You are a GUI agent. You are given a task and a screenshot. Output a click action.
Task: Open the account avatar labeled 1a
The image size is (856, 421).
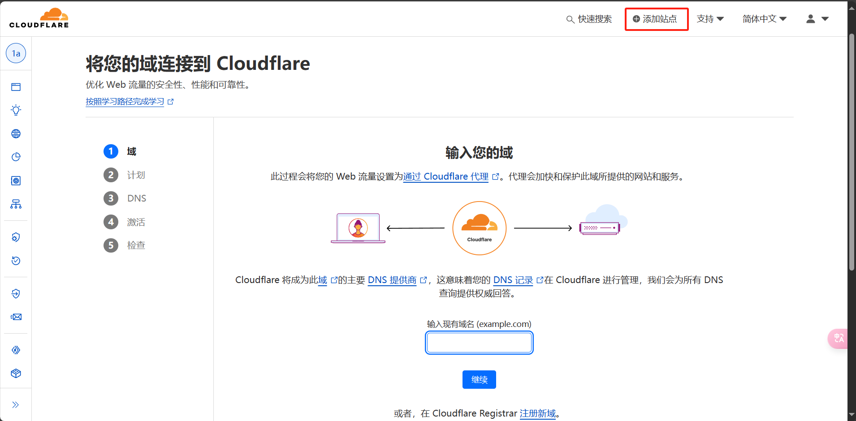[x=16, y=53]
